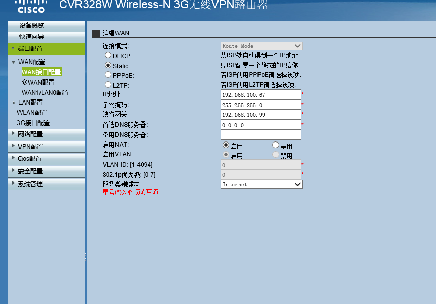Expand the 网络配置 section arrow

13,133
